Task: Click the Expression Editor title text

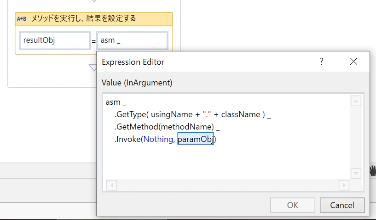Action: 133,62
